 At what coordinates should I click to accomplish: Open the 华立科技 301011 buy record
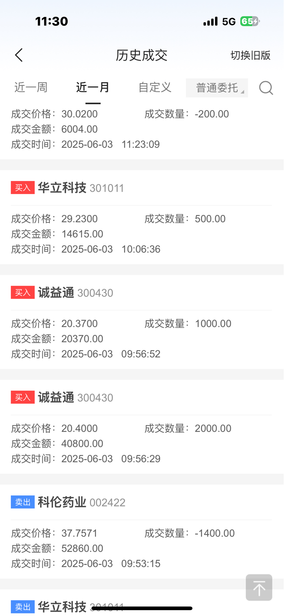point(142,217)
